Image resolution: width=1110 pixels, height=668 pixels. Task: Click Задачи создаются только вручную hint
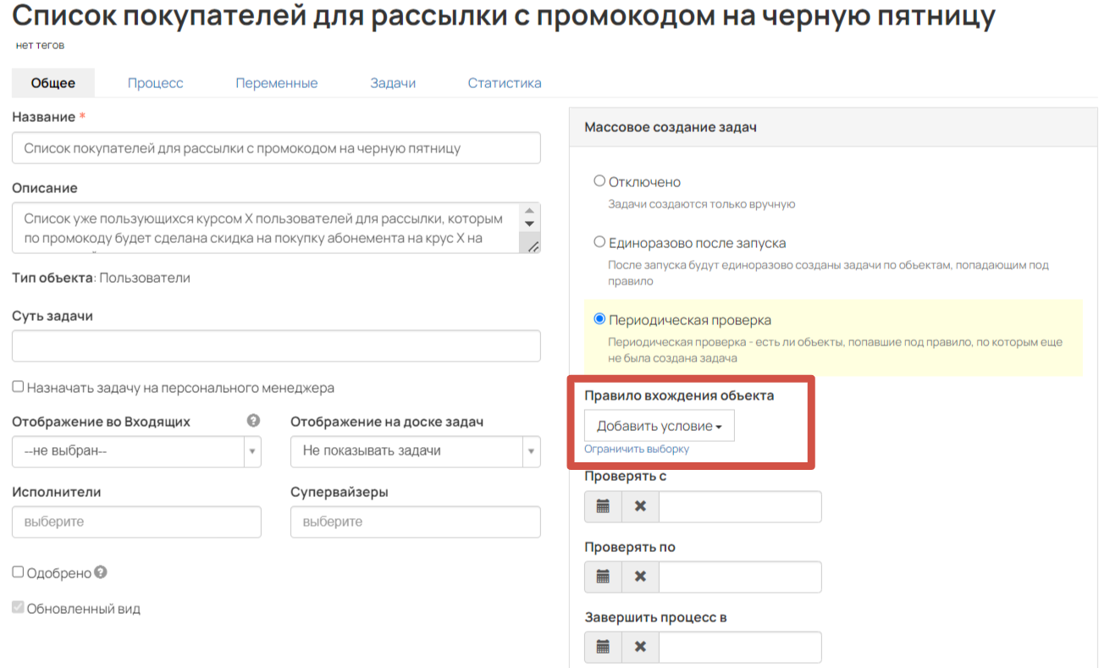click(x=702, y=204)
